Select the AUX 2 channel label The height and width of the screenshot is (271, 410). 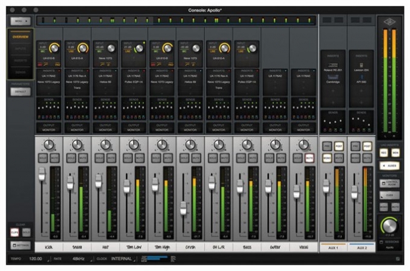[361, 247]
